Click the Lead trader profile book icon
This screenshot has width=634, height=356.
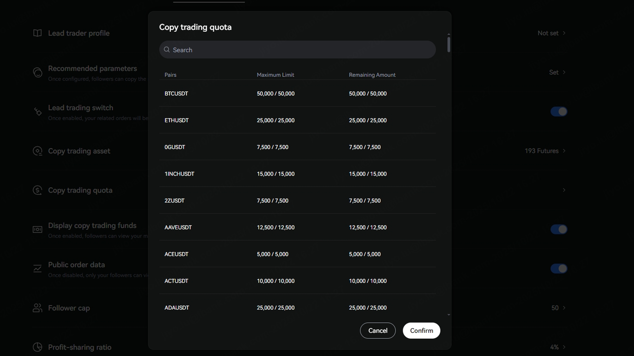point(37,33)
